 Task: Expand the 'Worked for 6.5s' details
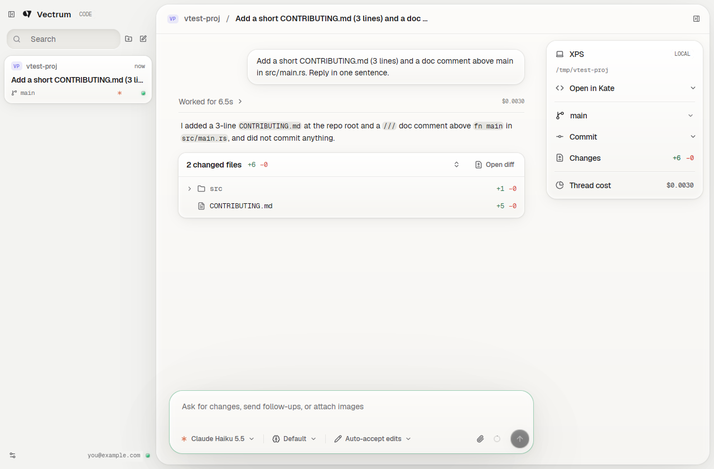coord(211,102)
